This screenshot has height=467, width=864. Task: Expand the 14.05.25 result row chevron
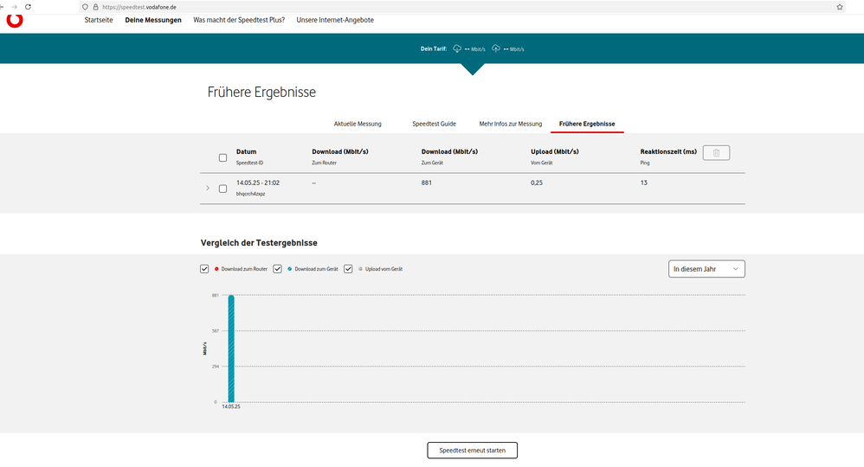point(207,188)
